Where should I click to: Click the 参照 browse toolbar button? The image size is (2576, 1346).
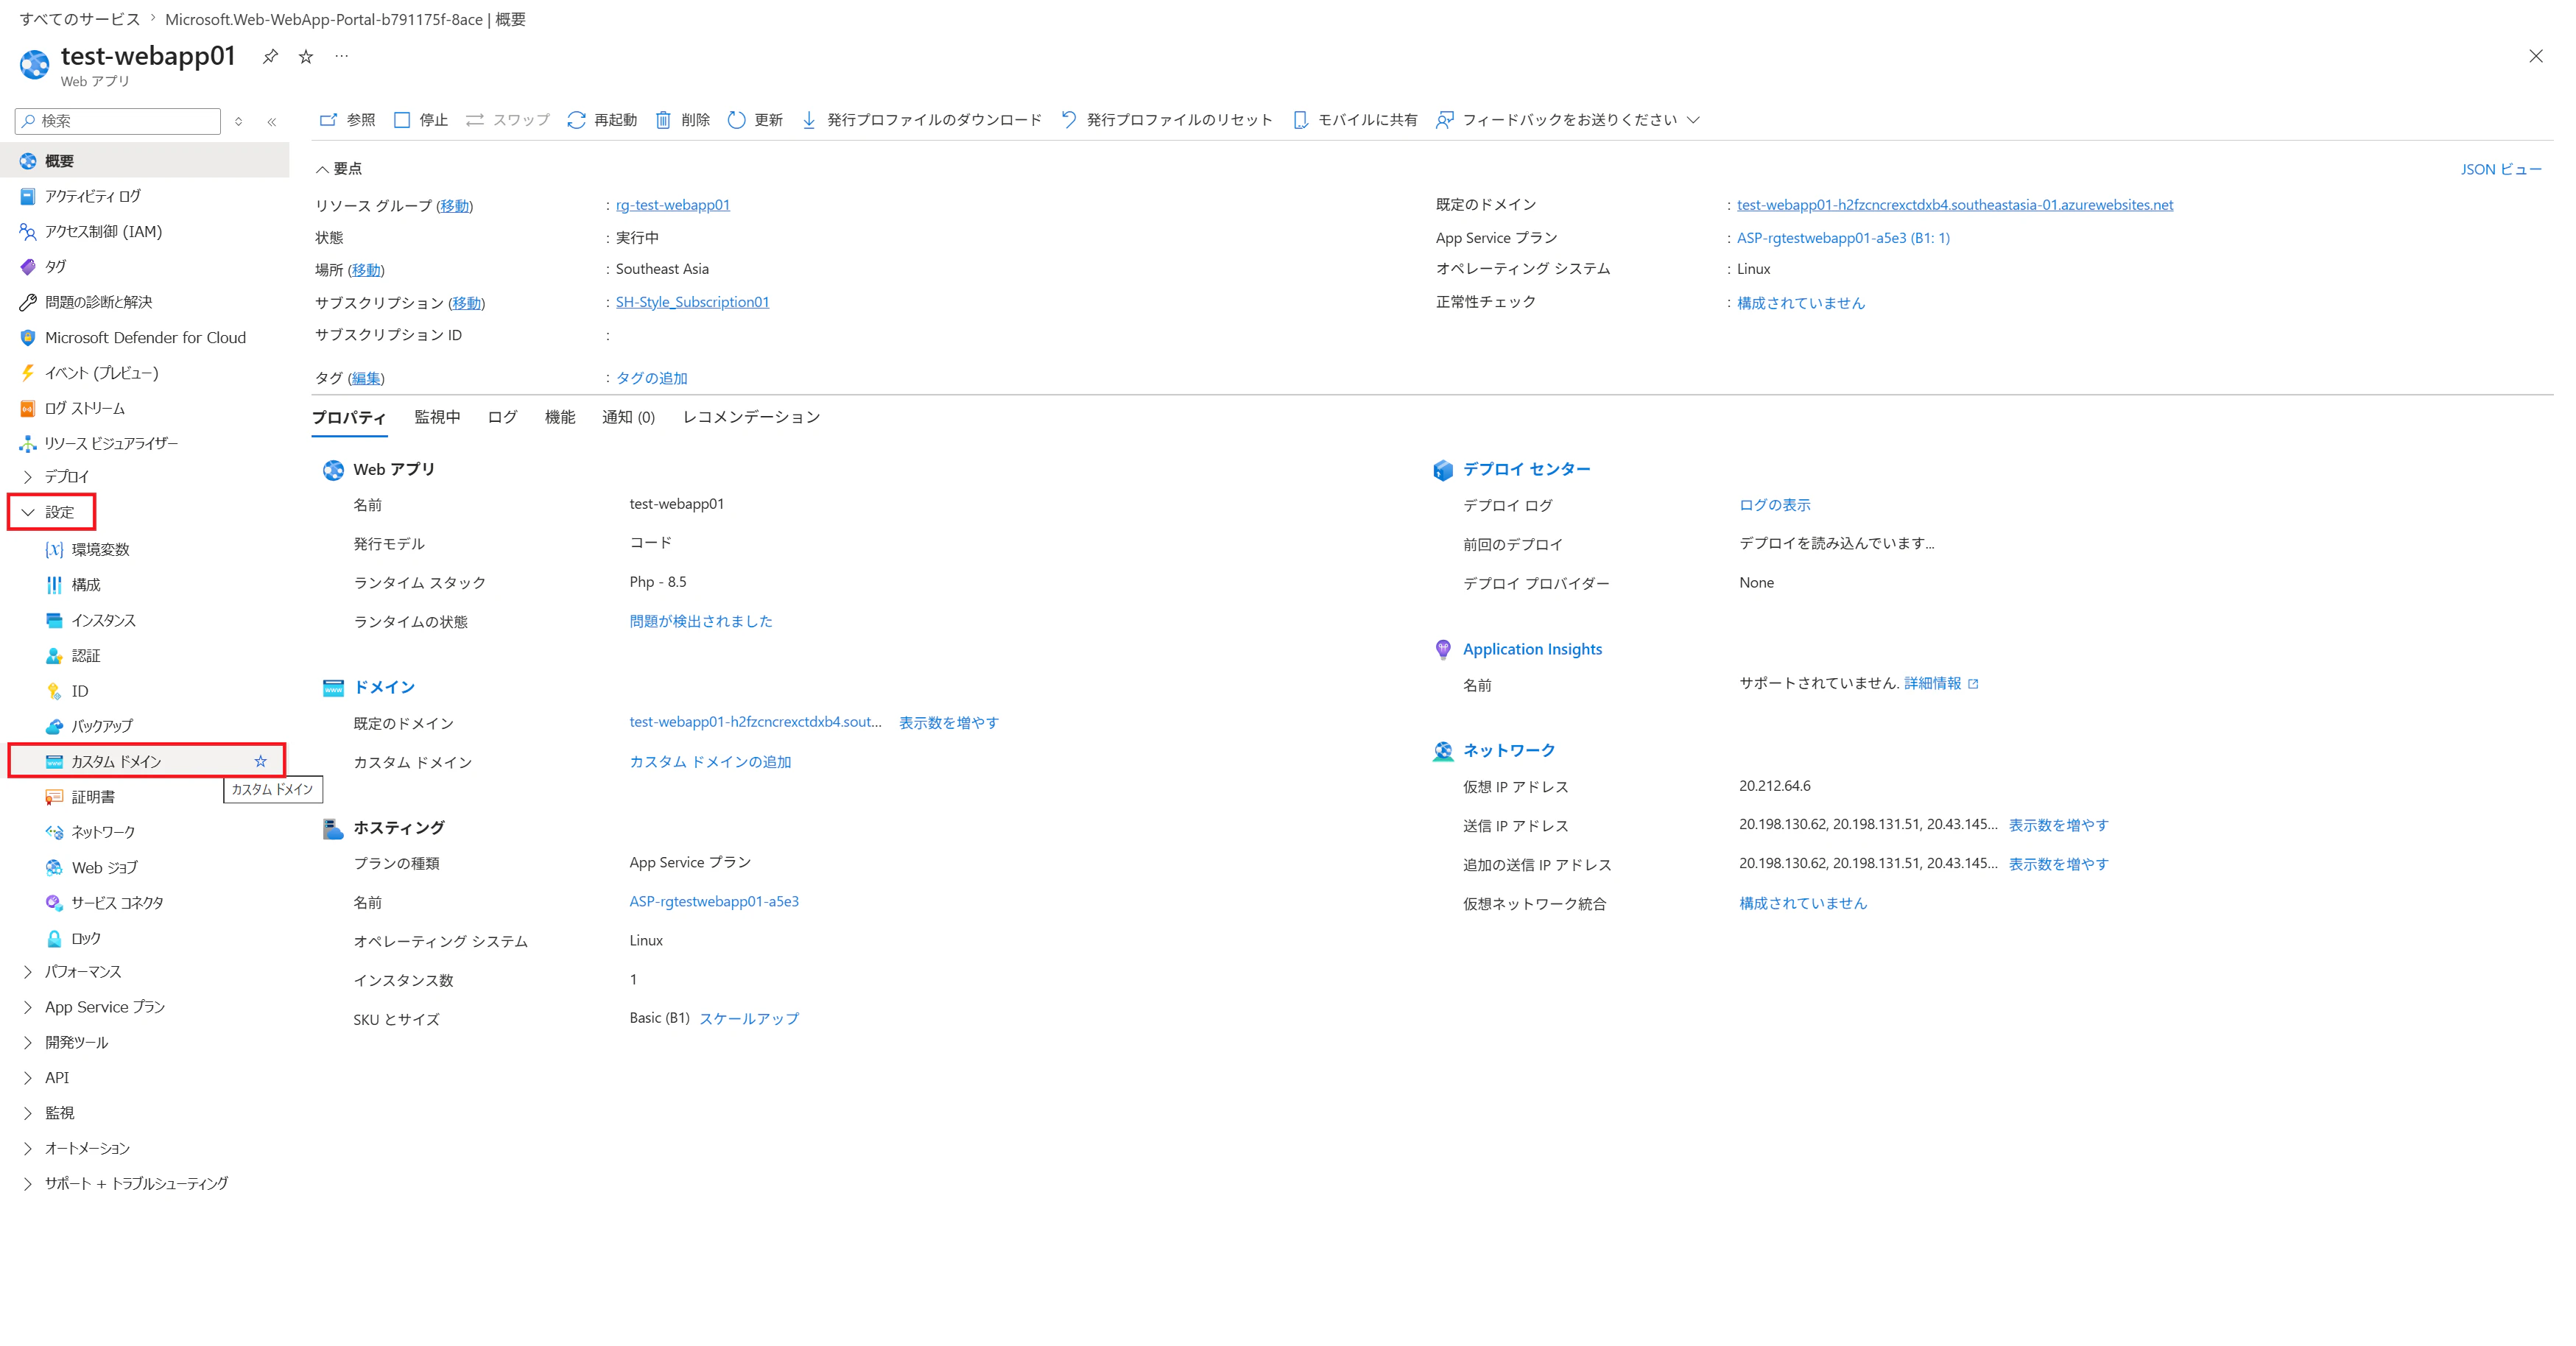pyautogui.click(x=347, y=120)
